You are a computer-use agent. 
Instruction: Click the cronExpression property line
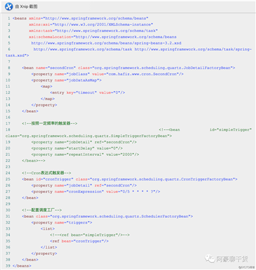coord(96,192)
